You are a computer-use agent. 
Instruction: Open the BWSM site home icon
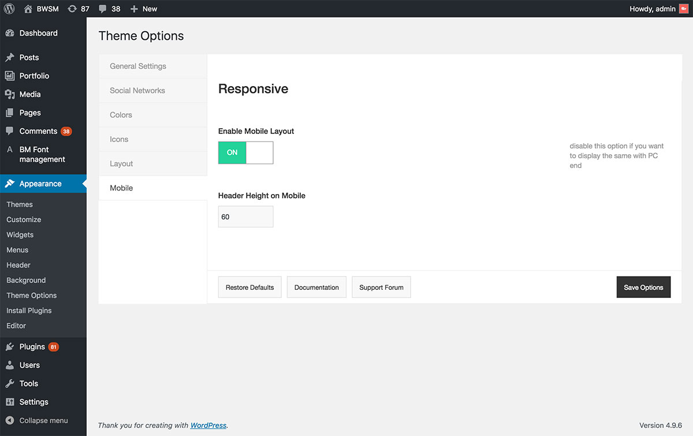pyautogui.click(x=28, y=9)
